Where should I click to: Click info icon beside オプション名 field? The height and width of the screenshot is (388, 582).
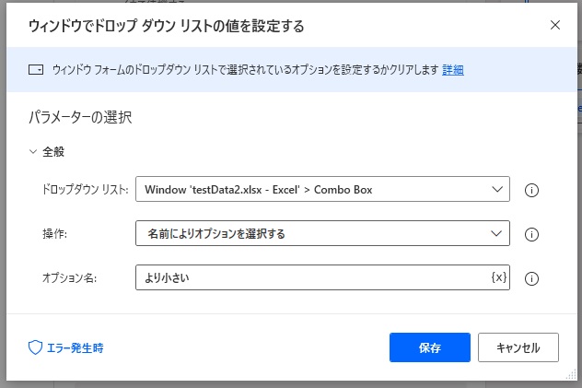[531, 278]
